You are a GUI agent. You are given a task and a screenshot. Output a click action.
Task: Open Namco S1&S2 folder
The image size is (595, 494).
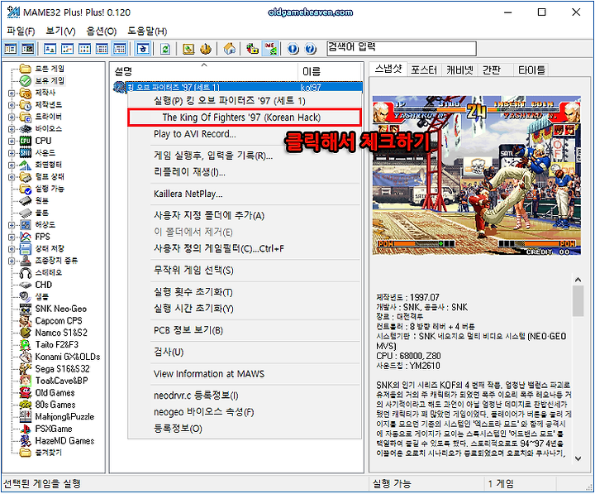[x=61, y=333]
